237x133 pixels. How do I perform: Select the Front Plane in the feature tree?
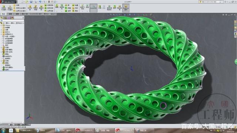point(8,38)
